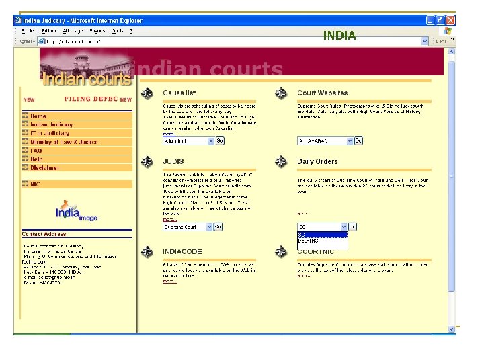The image size is (484, 363).
Task: Click the Internet Explorer icon in title bar
Action: [18, 20]
